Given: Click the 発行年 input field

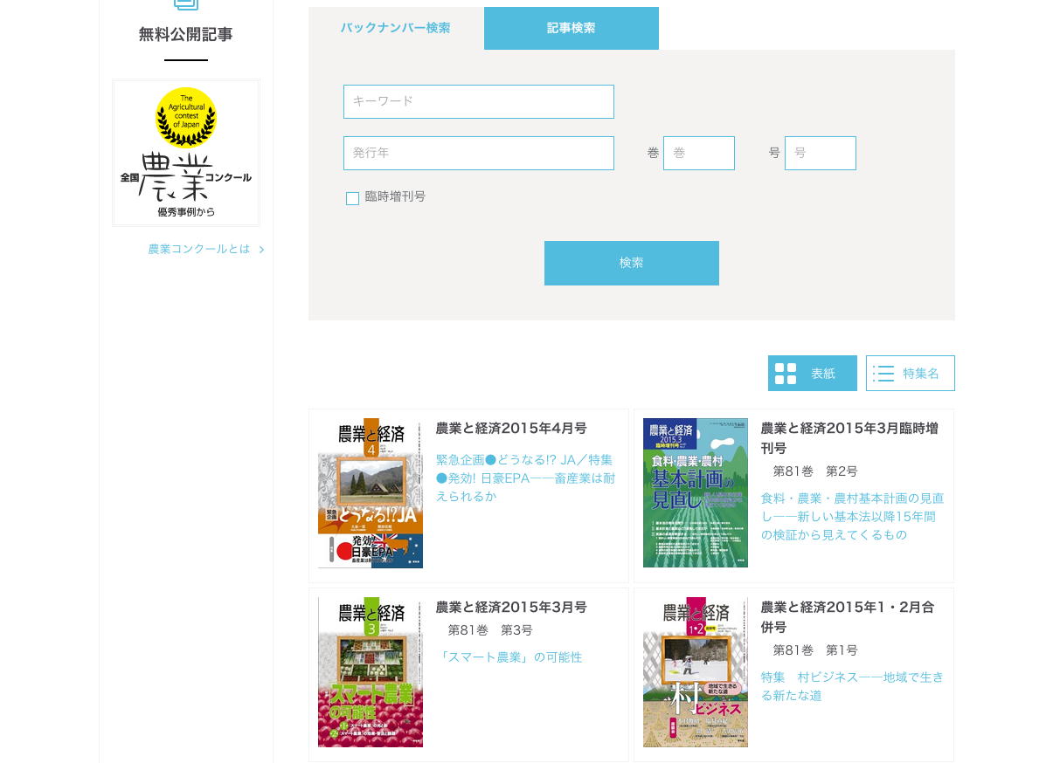Looking at the screenshot, I should click(478, 153).
